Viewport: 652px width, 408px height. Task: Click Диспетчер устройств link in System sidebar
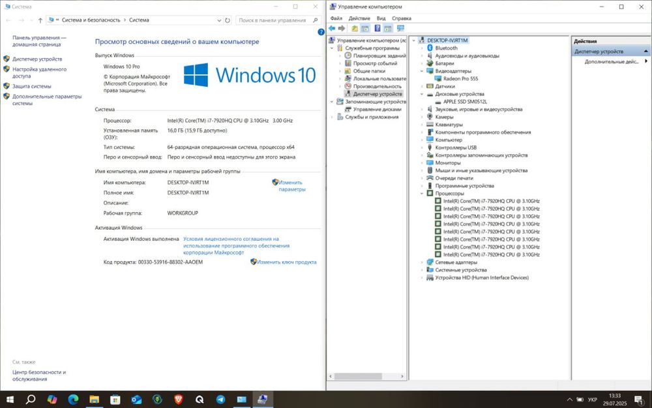tap(37, 59)
